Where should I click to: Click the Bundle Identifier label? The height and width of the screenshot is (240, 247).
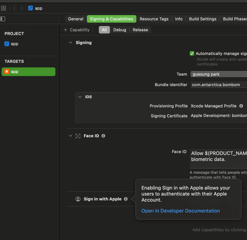(x=171, y=85)
